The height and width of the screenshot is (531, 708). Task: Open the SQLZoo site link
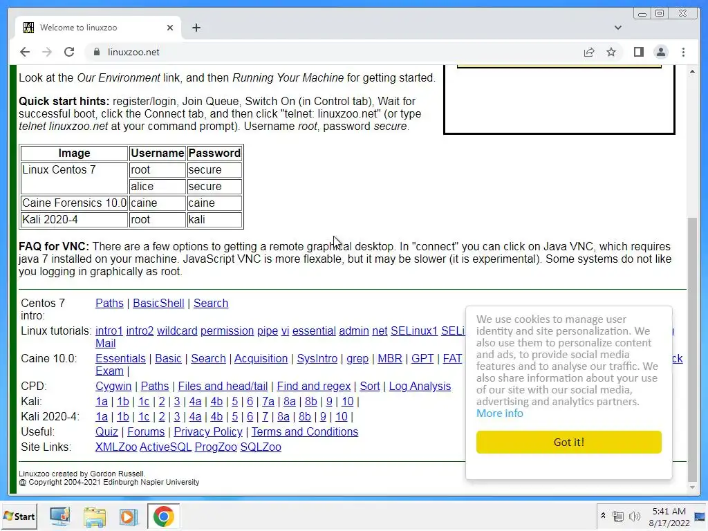pyautogui.click(x=261, y=447)
